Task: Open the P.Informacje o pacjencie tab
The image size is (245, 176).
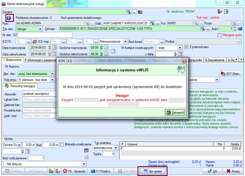Action: pyautogui.click(x=40, y=60)
